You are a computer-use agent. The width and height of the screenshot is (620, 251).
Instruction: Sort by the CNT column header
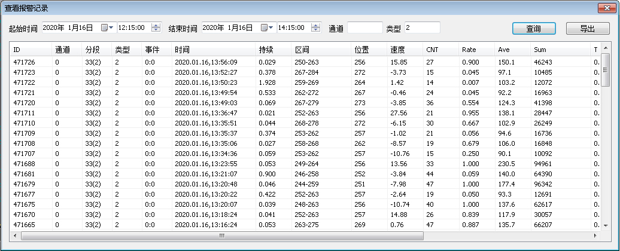pos(441,50)
